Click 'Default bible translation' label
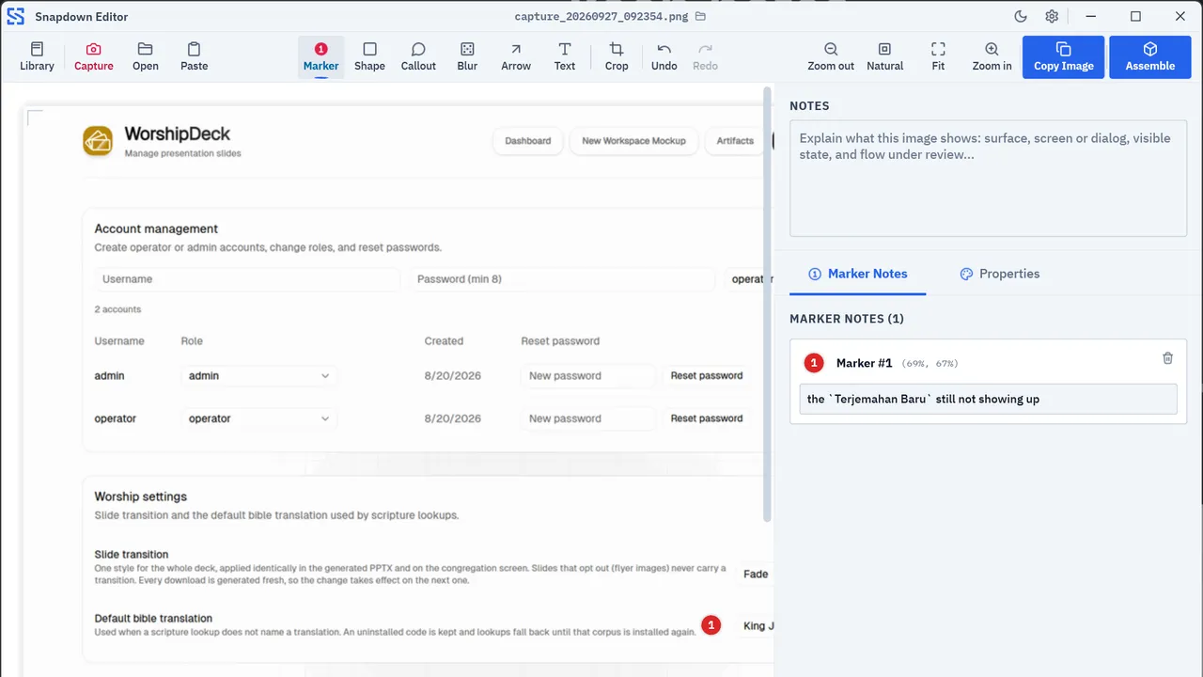This screenshot has width=1203, height=677. 153,619
